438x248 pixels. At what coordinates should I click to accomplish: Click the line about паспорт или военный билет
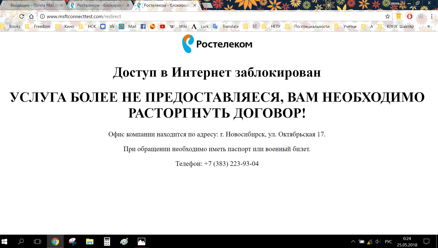click(217, 149)
